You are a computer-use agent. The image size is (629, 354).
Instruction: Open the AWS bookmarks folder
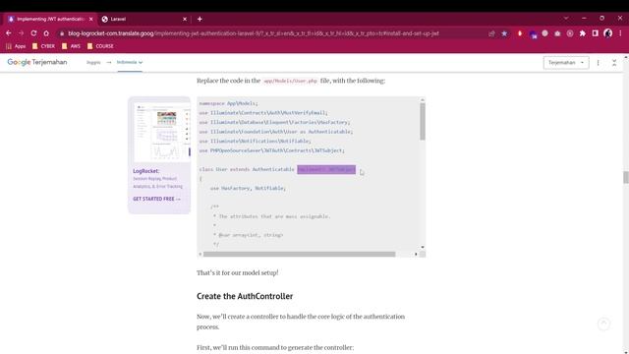point(71,46)
